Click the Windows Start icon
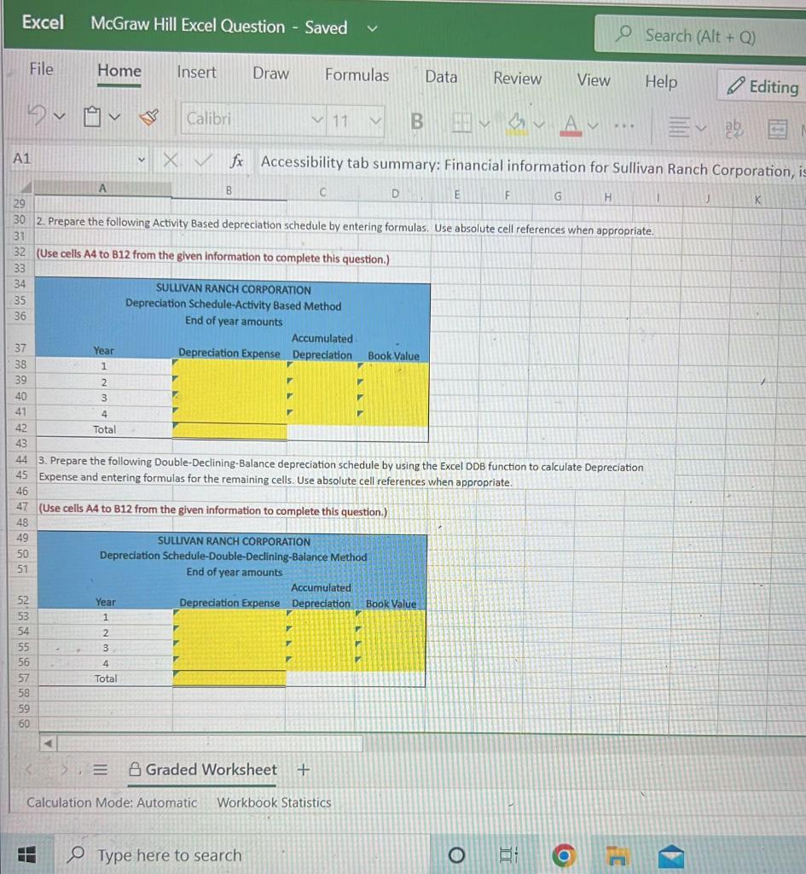 coord(26,854)
